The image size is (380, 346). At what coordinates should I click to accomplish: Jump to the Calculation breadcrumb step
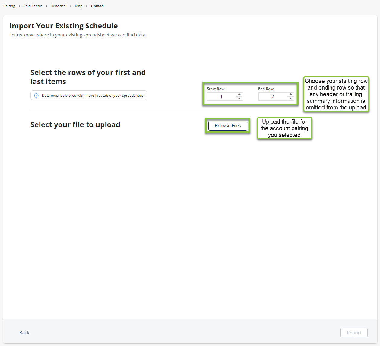[x=33, y=6]
